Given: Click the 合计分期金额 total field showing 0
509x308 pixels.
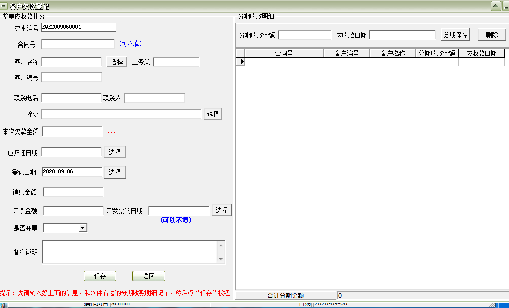Looking at the screenshot, I should pos(423,295).
